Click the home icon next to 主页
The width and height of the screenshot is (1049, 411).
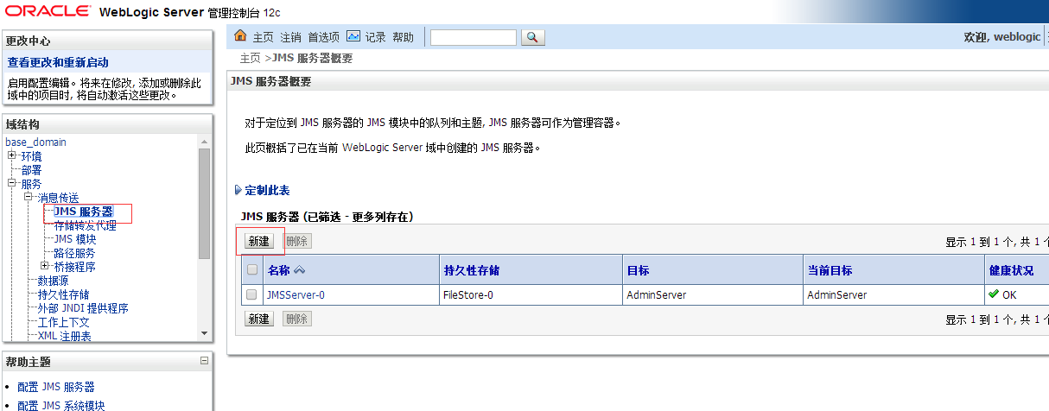pos(241,36)
